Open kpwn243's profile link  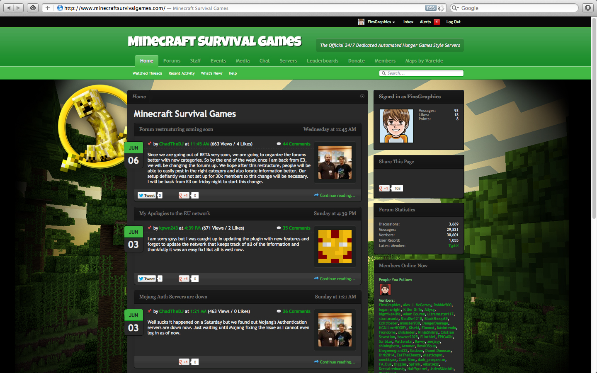click(168, 228)
